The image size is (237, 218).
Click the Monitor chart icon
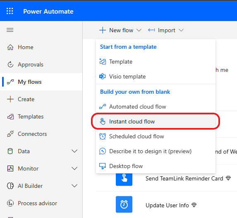coord(10,168)
